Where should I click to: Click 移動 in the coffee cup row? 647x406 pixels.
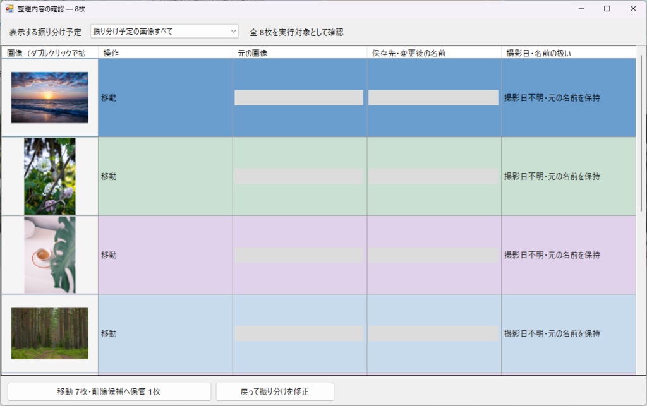click(x=109, y=254)
